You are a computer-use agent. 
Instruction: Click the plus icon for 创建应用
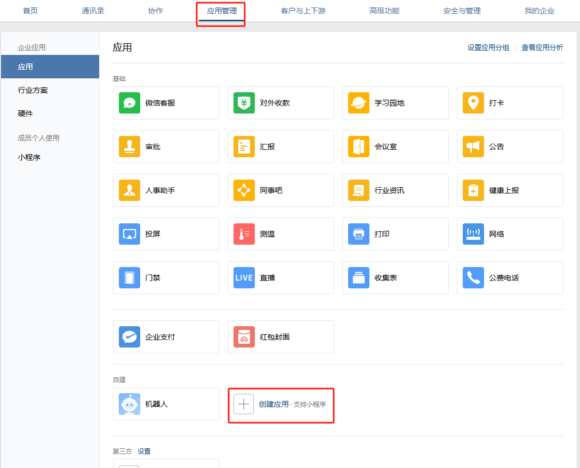(244, 404)
